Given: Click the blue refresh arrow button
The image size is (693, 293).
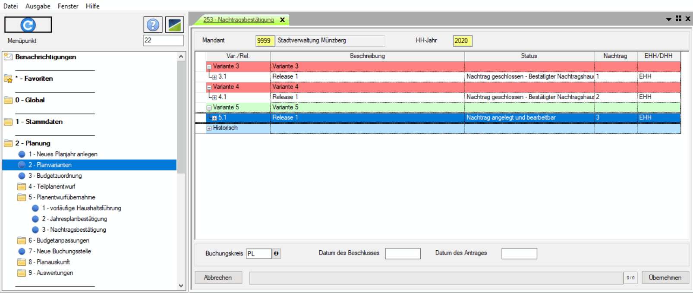Looking at the screenshot, I should click(x=28, y=25).
